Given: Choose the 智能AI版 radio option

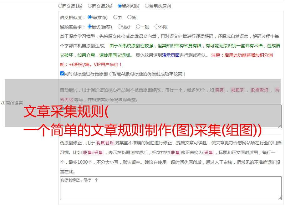Looking at the screenshot, I should [120, 6].
